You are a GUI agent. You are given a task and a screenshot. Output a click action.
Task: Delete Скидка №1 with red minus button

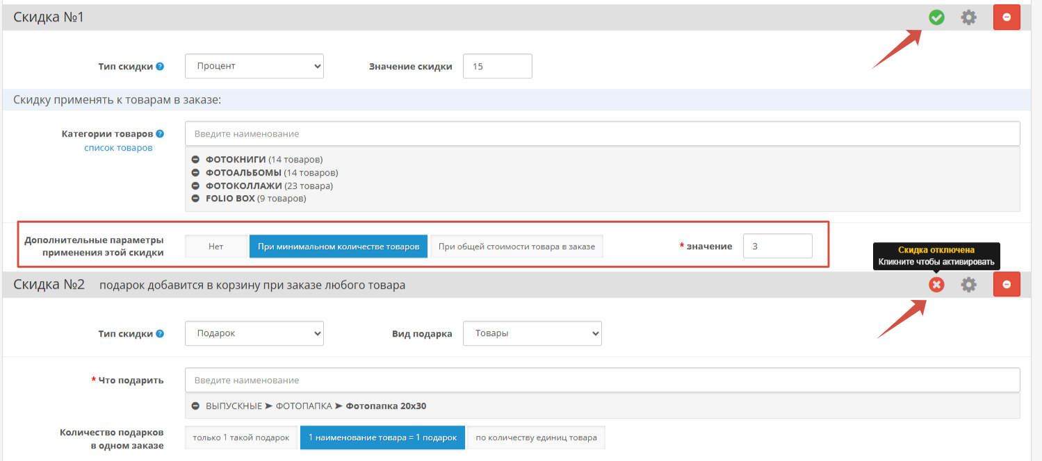(x=1007, y=17)
